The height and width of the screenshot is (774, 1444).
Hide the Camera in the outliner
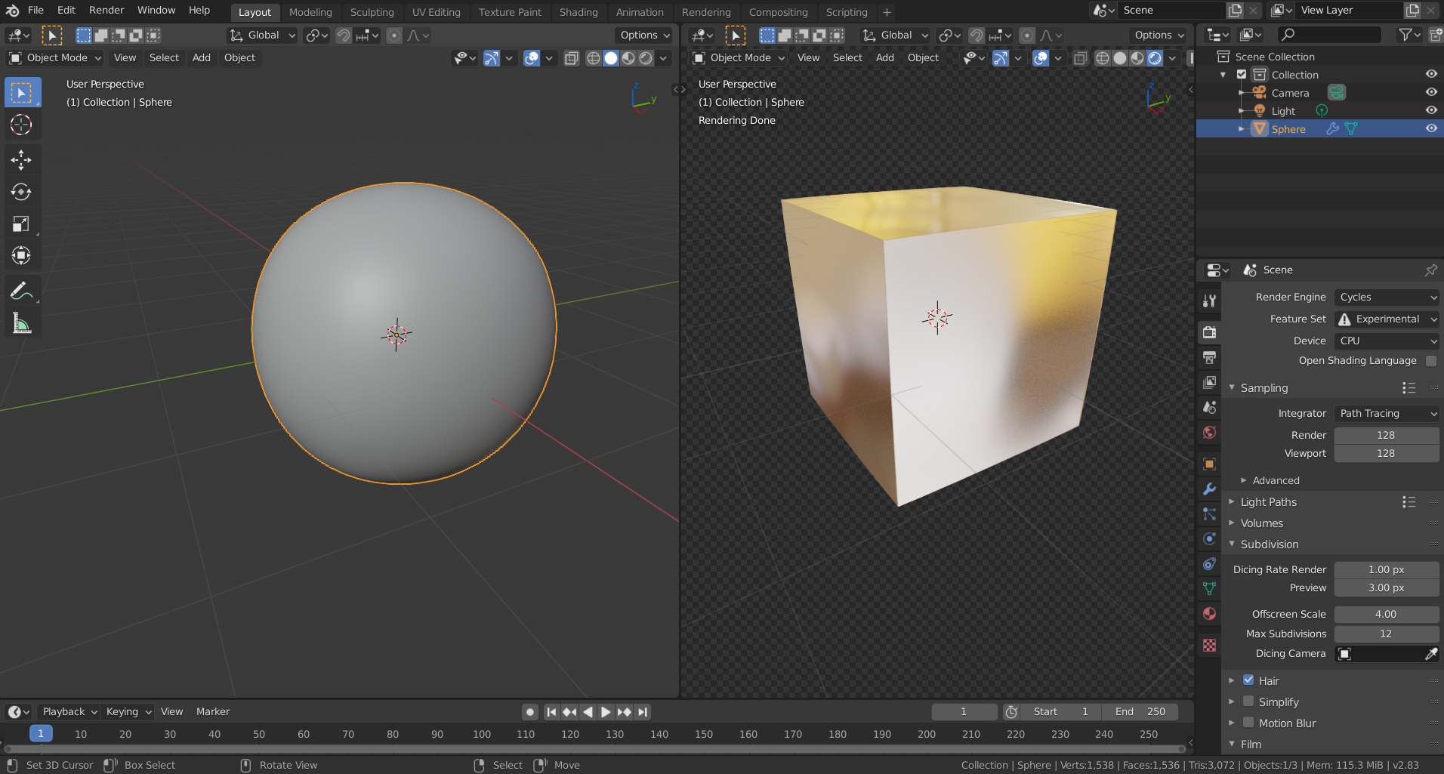coord(1432,92)
